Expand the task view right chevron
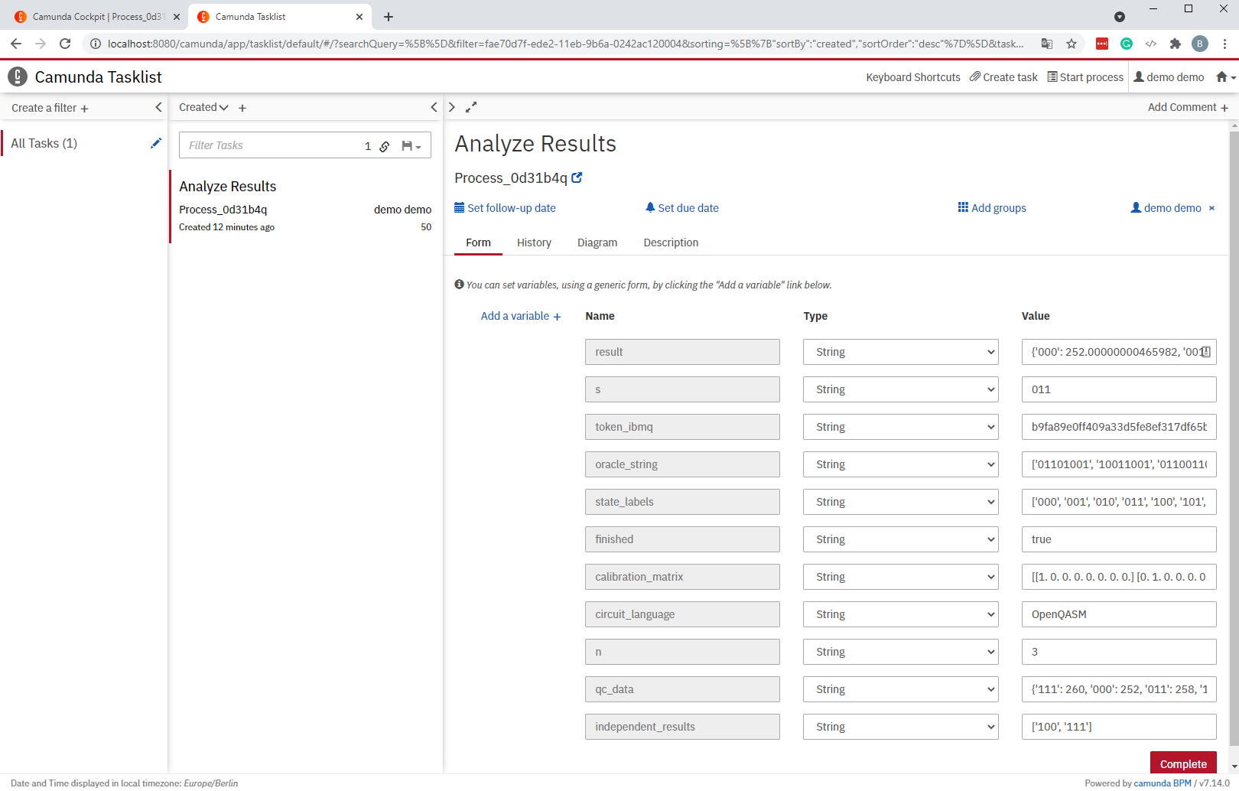Viewport: 1239px width, 791px height. coord(452,107)
